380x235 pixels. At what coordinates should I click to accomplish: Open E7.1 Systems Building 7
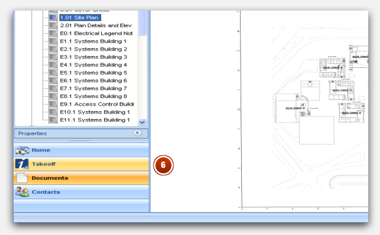click(x=94, y=88)
